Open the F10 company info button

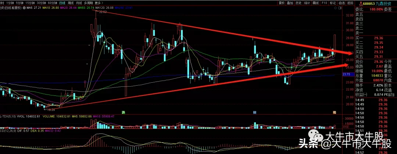pos(324,3)
